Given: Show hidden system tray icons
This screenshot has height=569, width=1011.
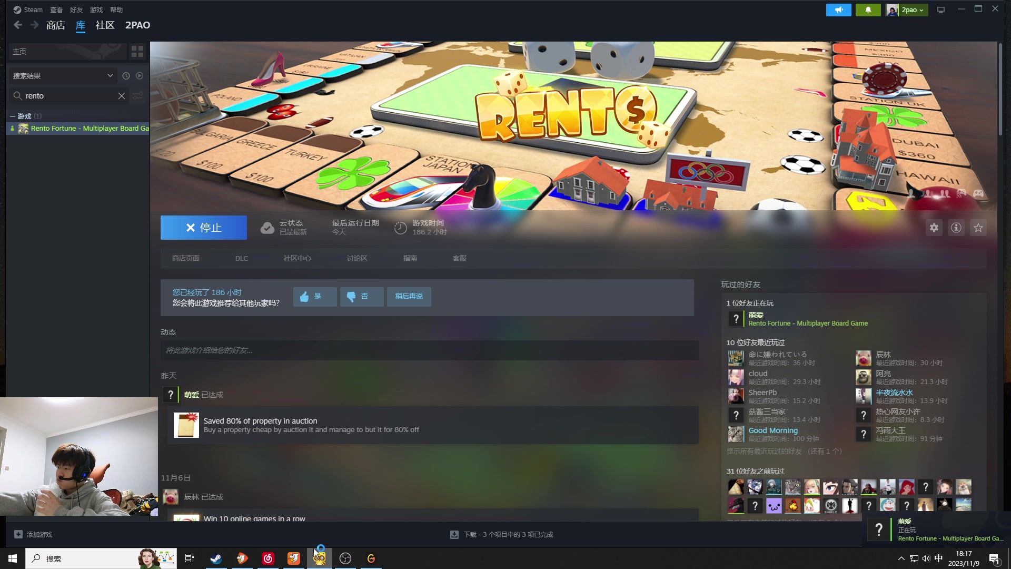Looking at the screenshot, I should [901, 558].
